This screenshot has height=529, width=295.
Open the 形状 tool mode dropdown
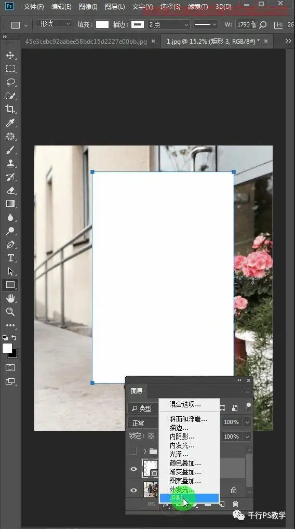click(55, 24)
